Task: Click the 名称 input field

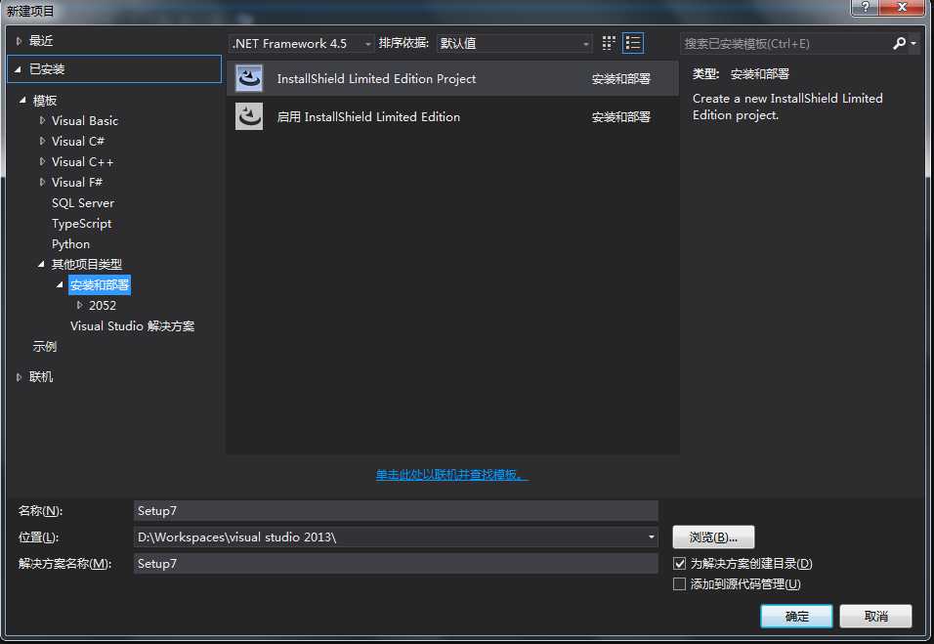Action: click(x=396, y=510)
